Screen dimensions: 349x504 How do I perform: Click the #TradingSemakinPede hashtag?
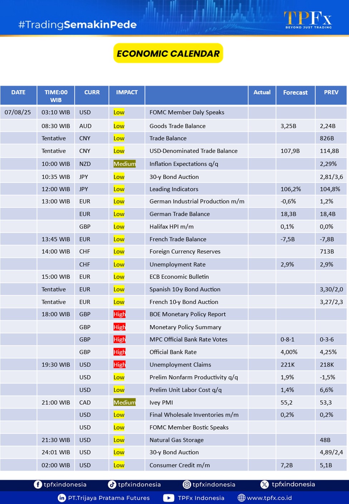77,25
